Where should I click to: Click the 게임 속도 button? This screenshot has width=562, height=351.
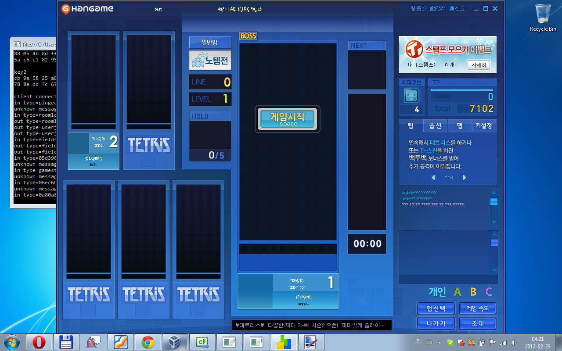(477, 308)
